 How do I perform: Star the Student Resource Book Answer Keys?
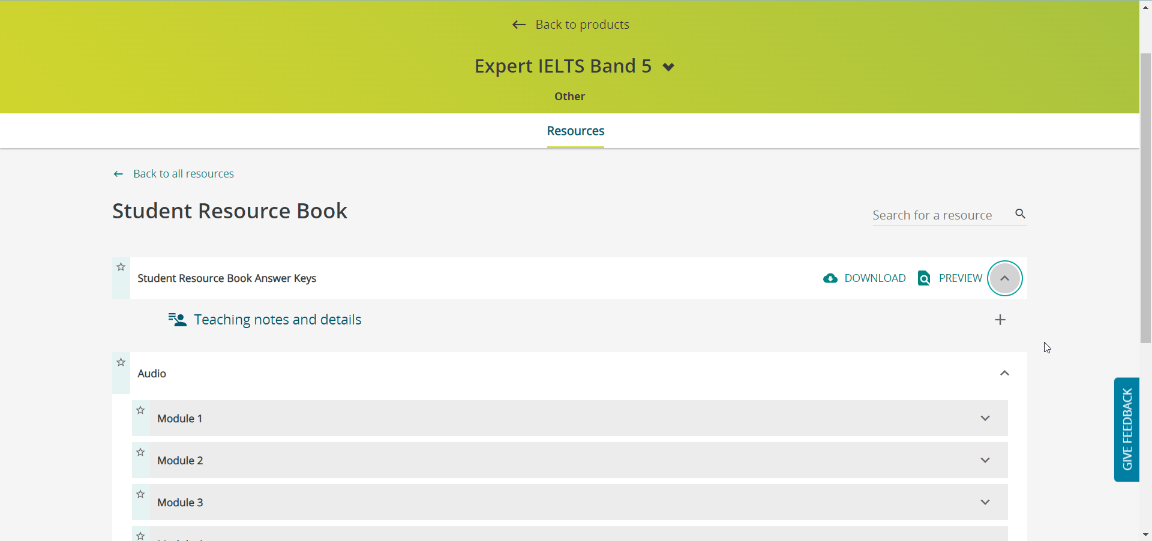click(120, 267)
